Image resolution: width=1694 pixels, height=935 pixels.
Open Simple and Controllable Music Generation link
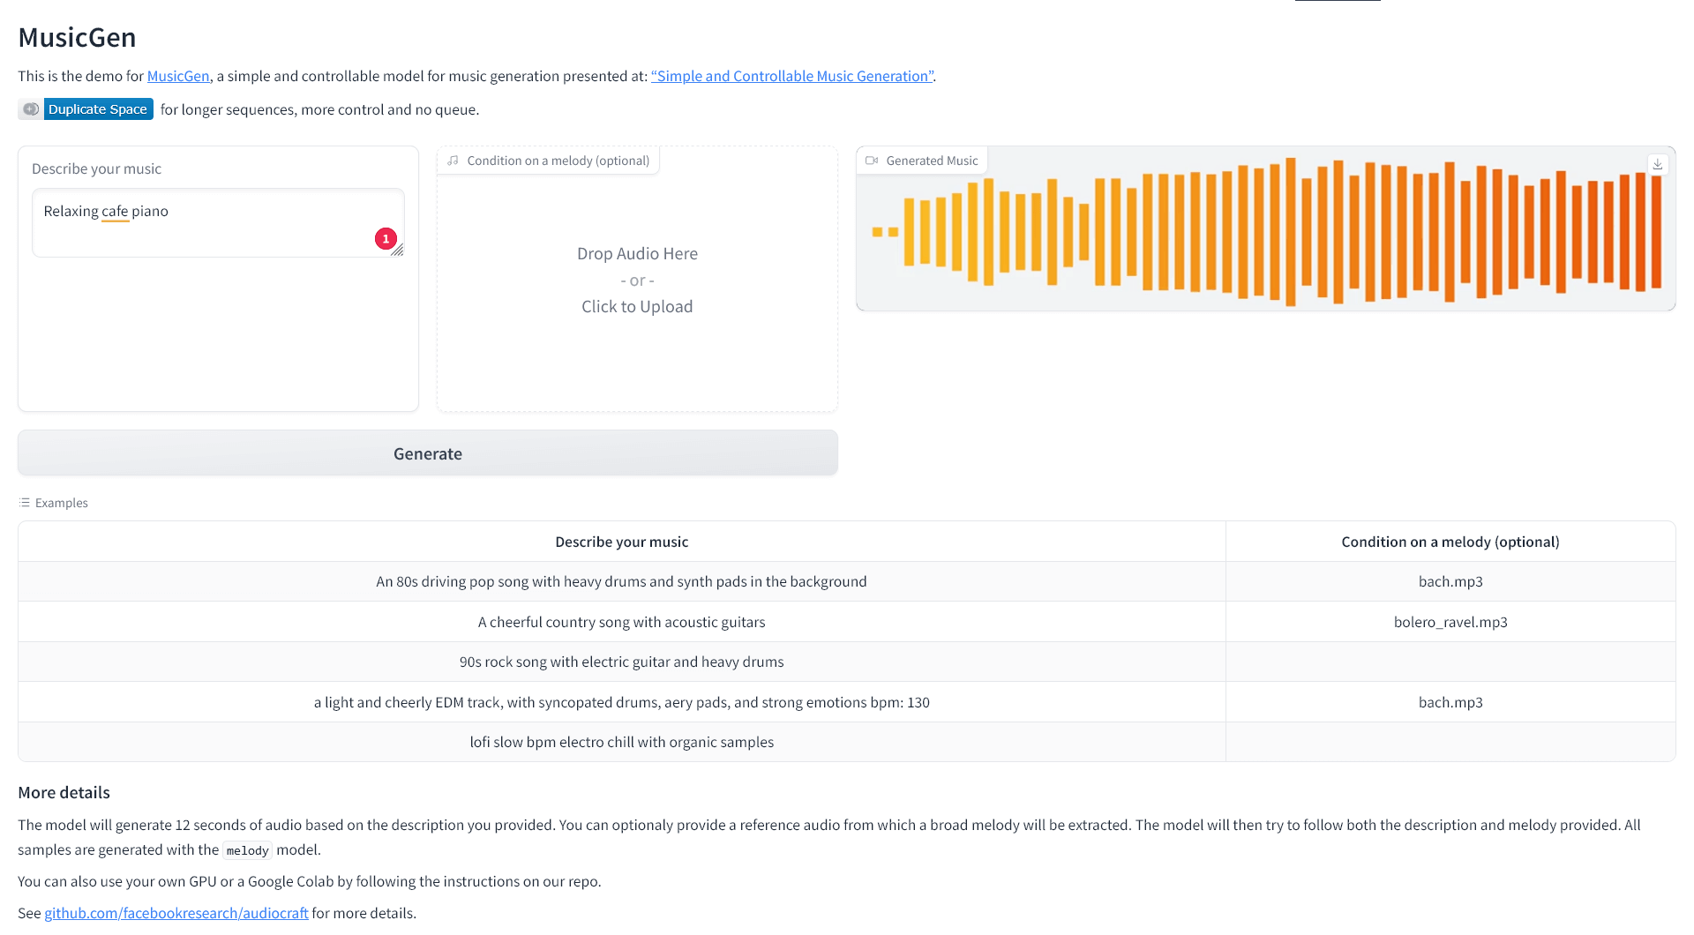pyautogui.click(x=792, y=76)
